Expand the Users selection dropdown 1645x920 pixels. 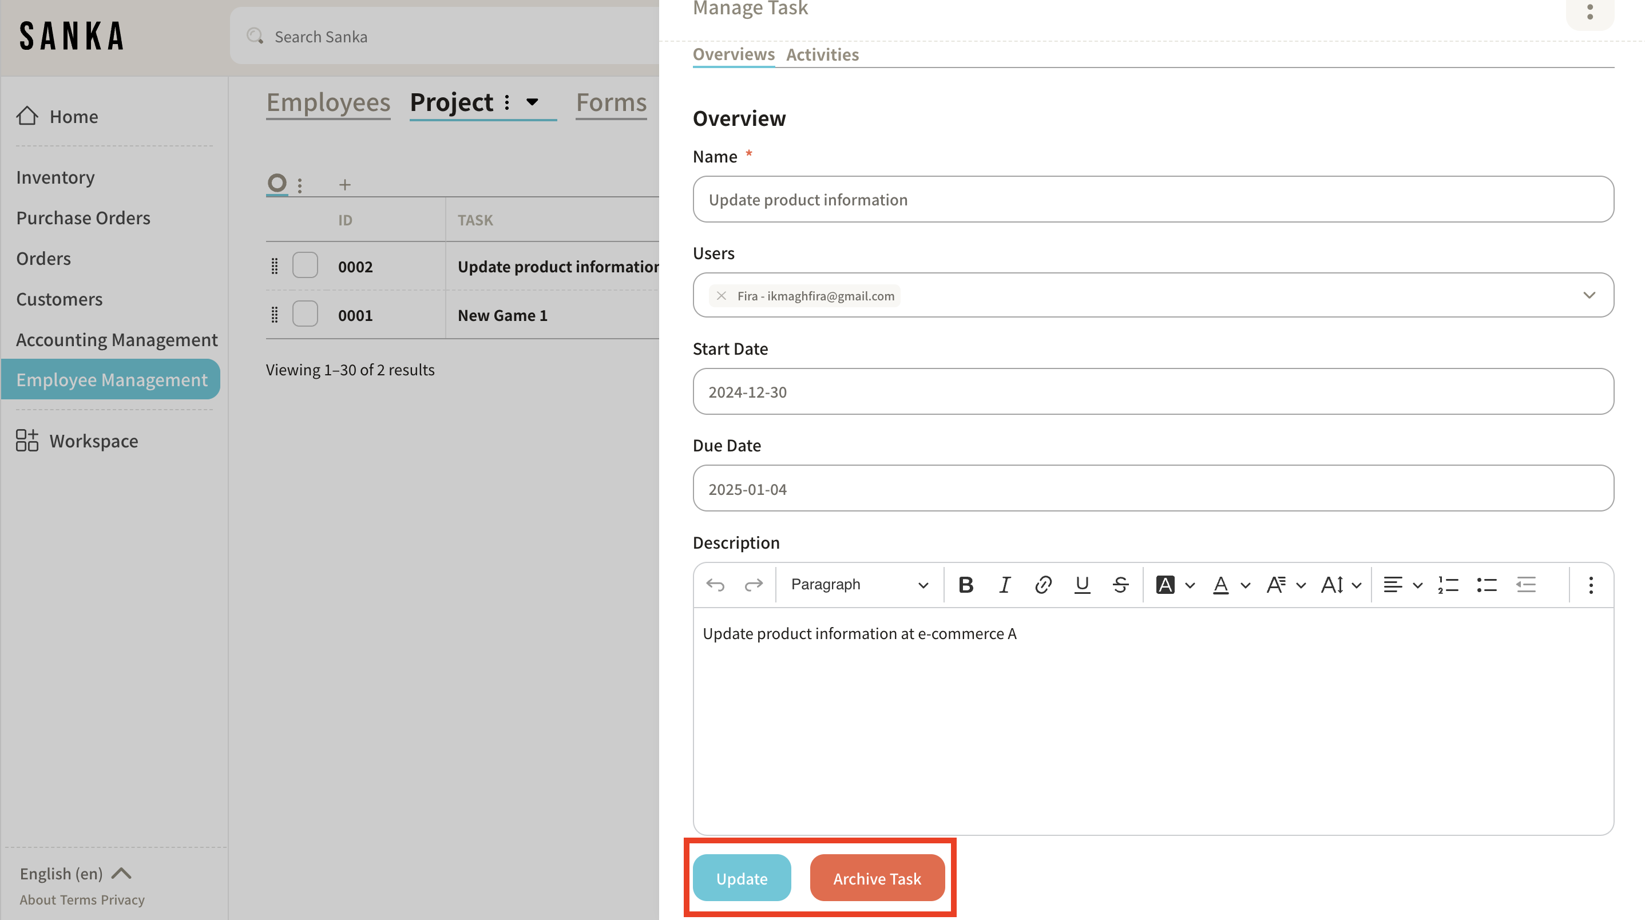click(x=1589, y=295)
